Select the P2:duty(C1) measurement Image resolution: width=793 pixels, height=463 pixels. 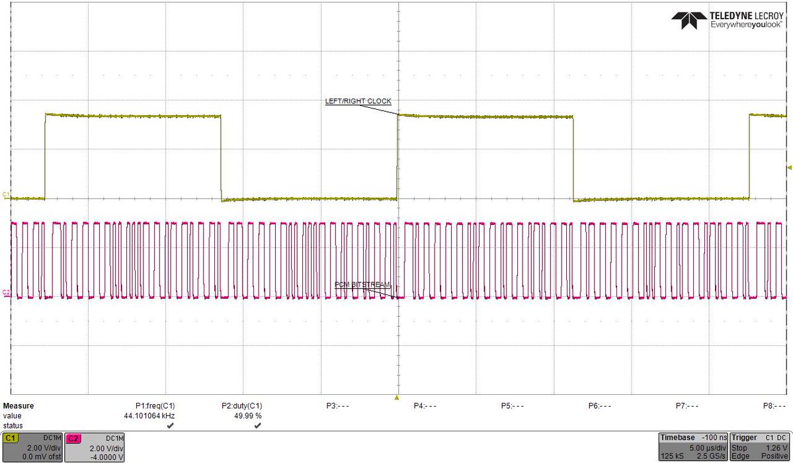[x=241, y=405]
